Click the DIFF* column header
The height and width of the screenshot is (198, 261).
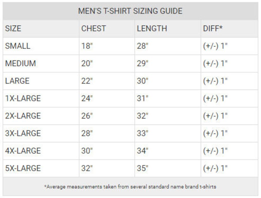(213, 29)
